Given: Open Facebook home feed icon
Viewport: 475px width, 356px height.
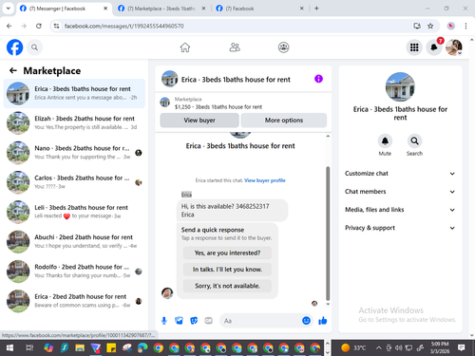Looking at the screenshot, I should click(x=185, y=47).
